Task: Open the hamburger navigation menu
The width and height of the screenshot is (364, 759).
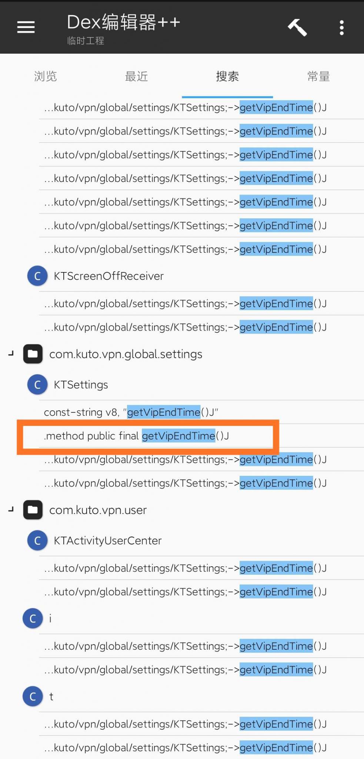Action: coord(26,27)
